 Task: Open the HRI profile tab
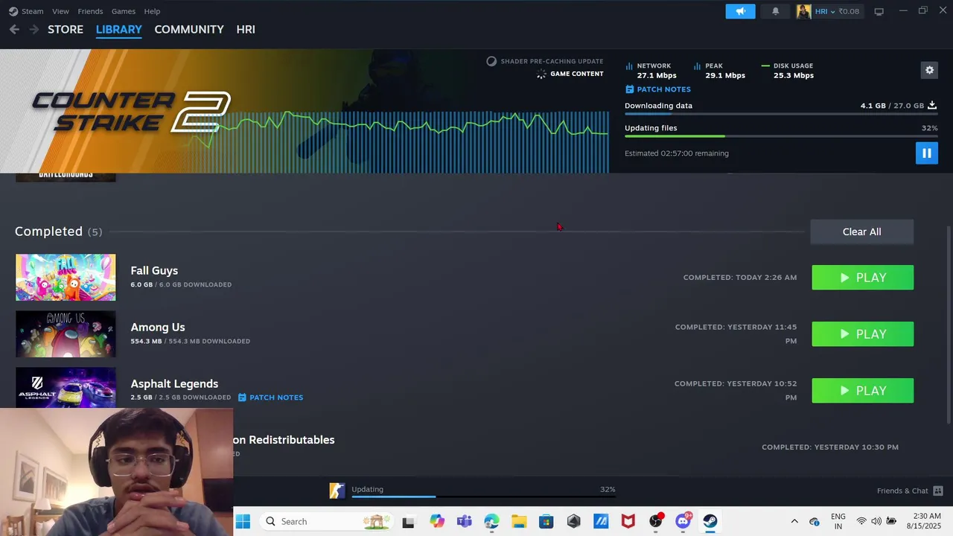click(246, 29)
